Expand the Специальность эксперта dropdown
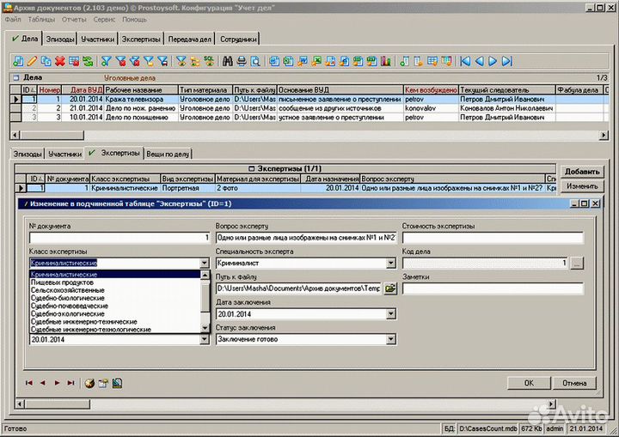 coord(389,264)
